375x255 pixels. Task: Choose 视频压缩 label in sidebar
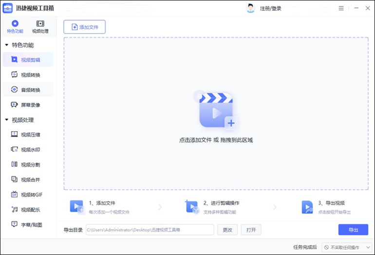[x=31, y=135]
